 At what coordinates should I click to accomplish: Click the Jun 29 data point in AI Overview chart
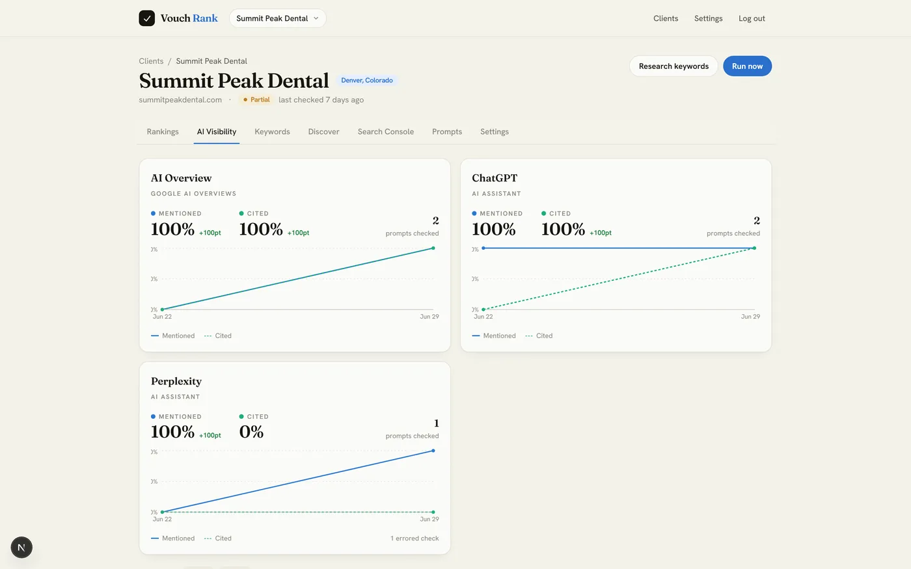(x=433, y=248)
